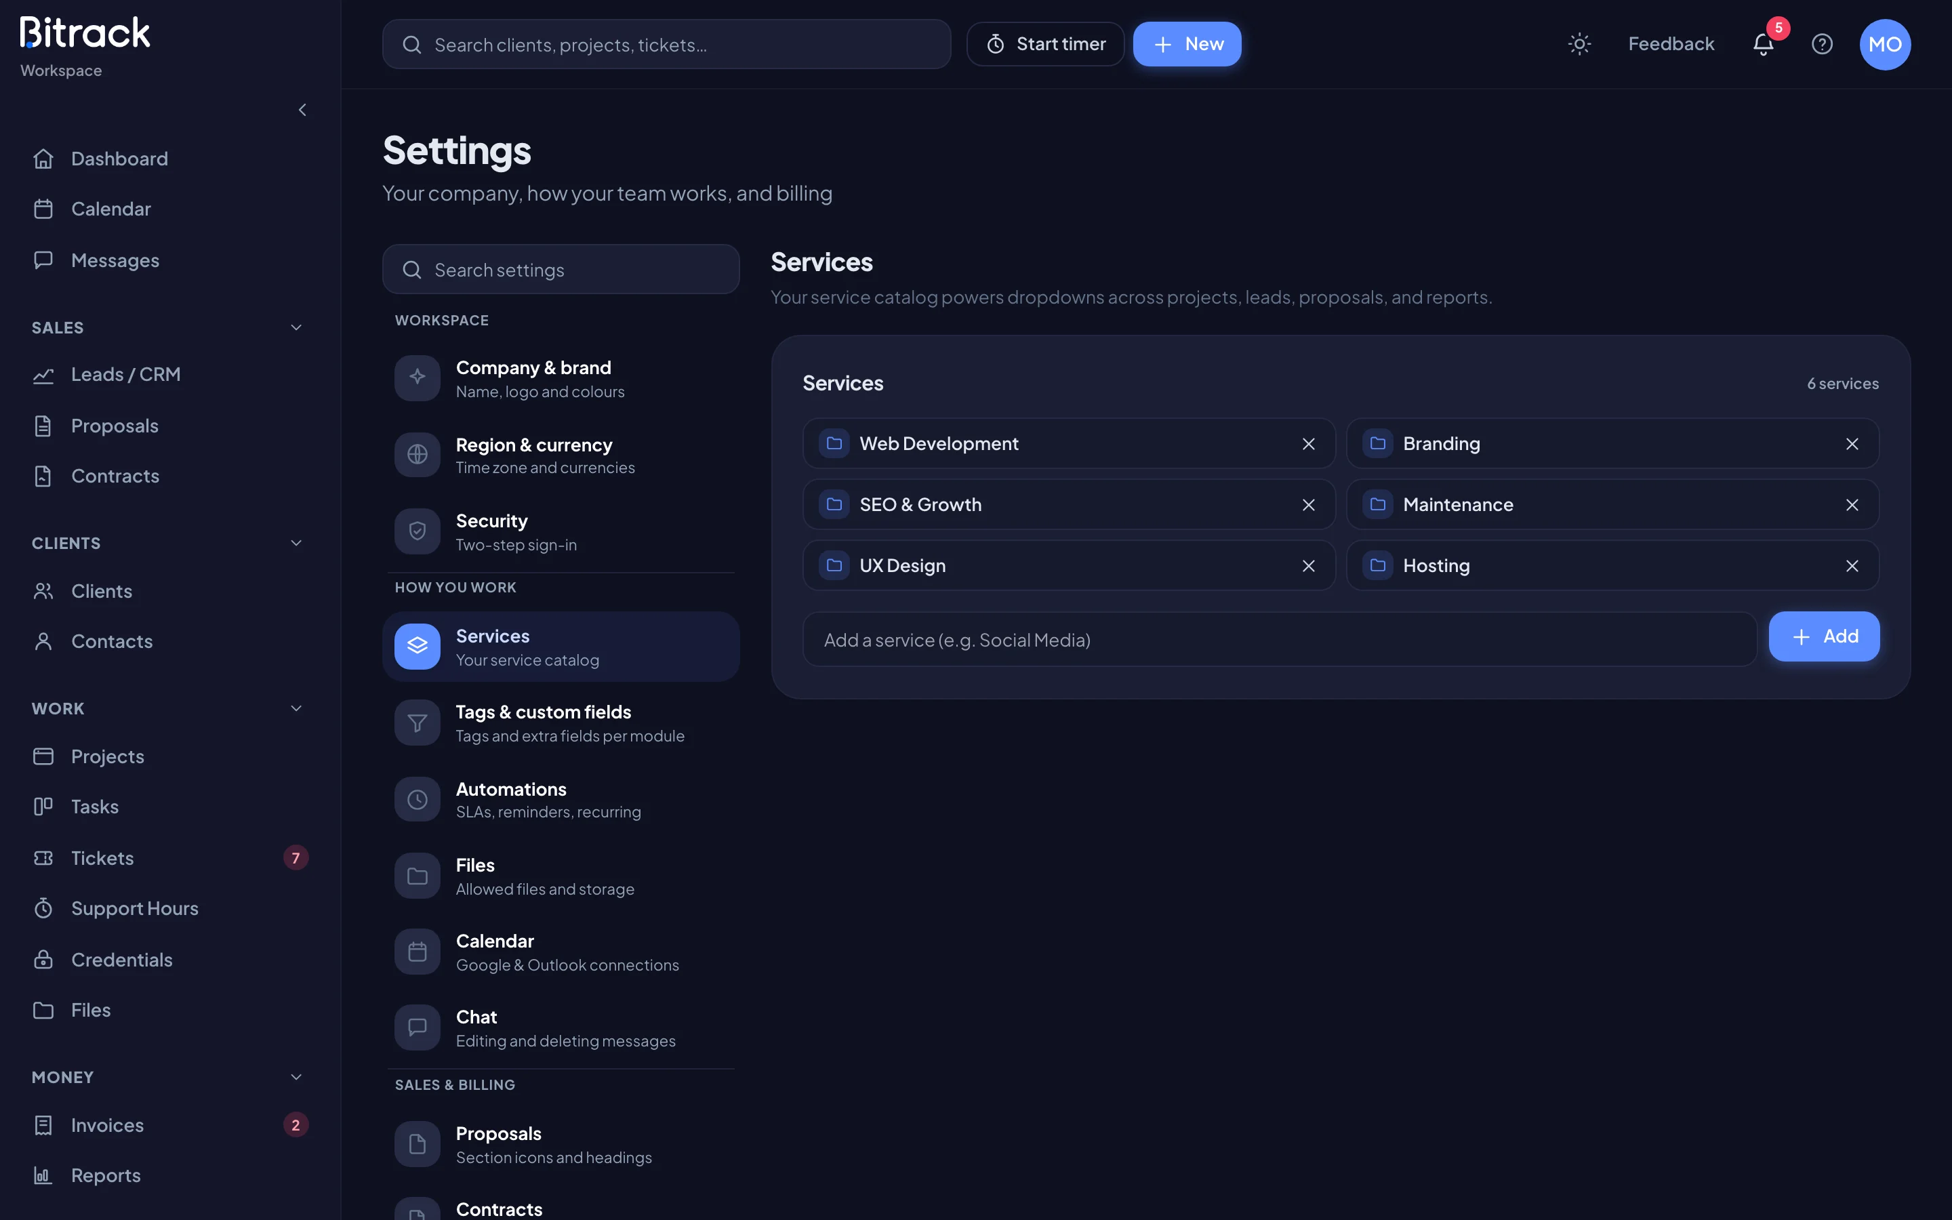Collapse the MONEY section
Screen dimensions: 1952x1220
(296, 1077)
